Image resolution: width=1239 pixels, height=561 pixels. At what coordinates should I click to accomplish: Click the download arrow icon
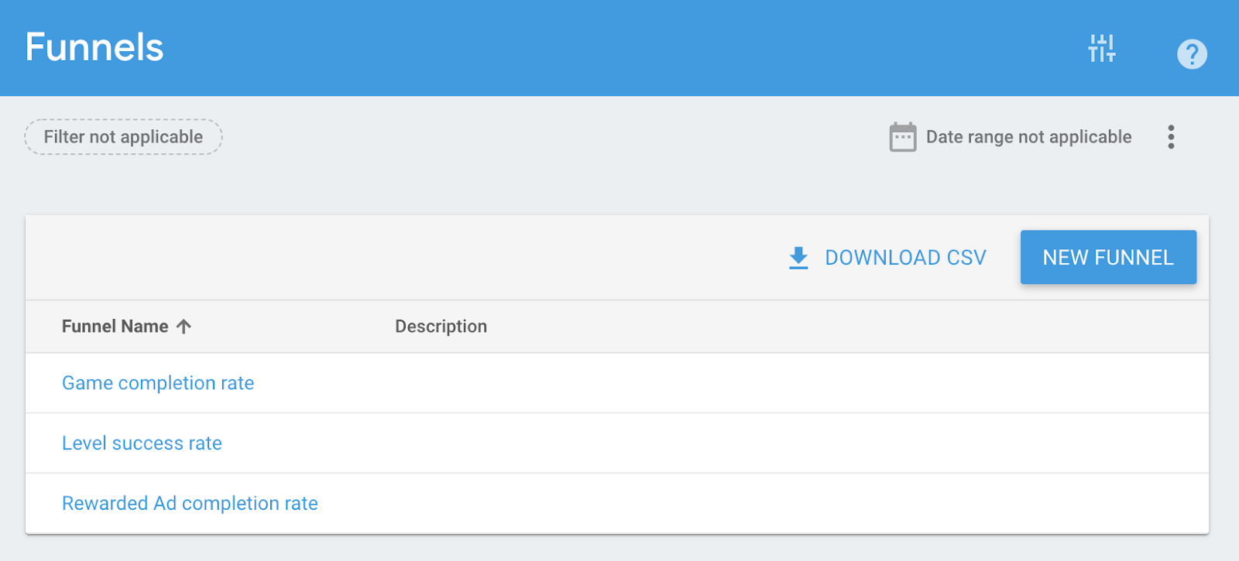798,258
